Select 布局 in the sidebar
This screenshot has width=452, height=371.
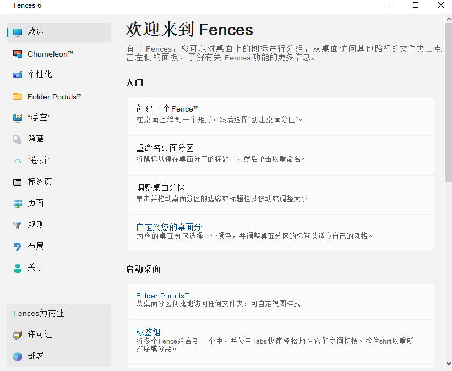(59, 246)
